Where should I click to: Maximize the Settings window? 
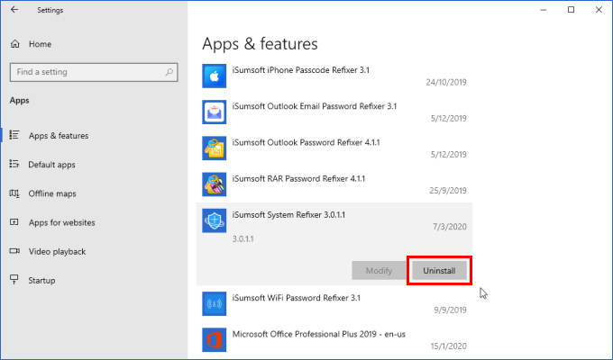coord(572,10)
